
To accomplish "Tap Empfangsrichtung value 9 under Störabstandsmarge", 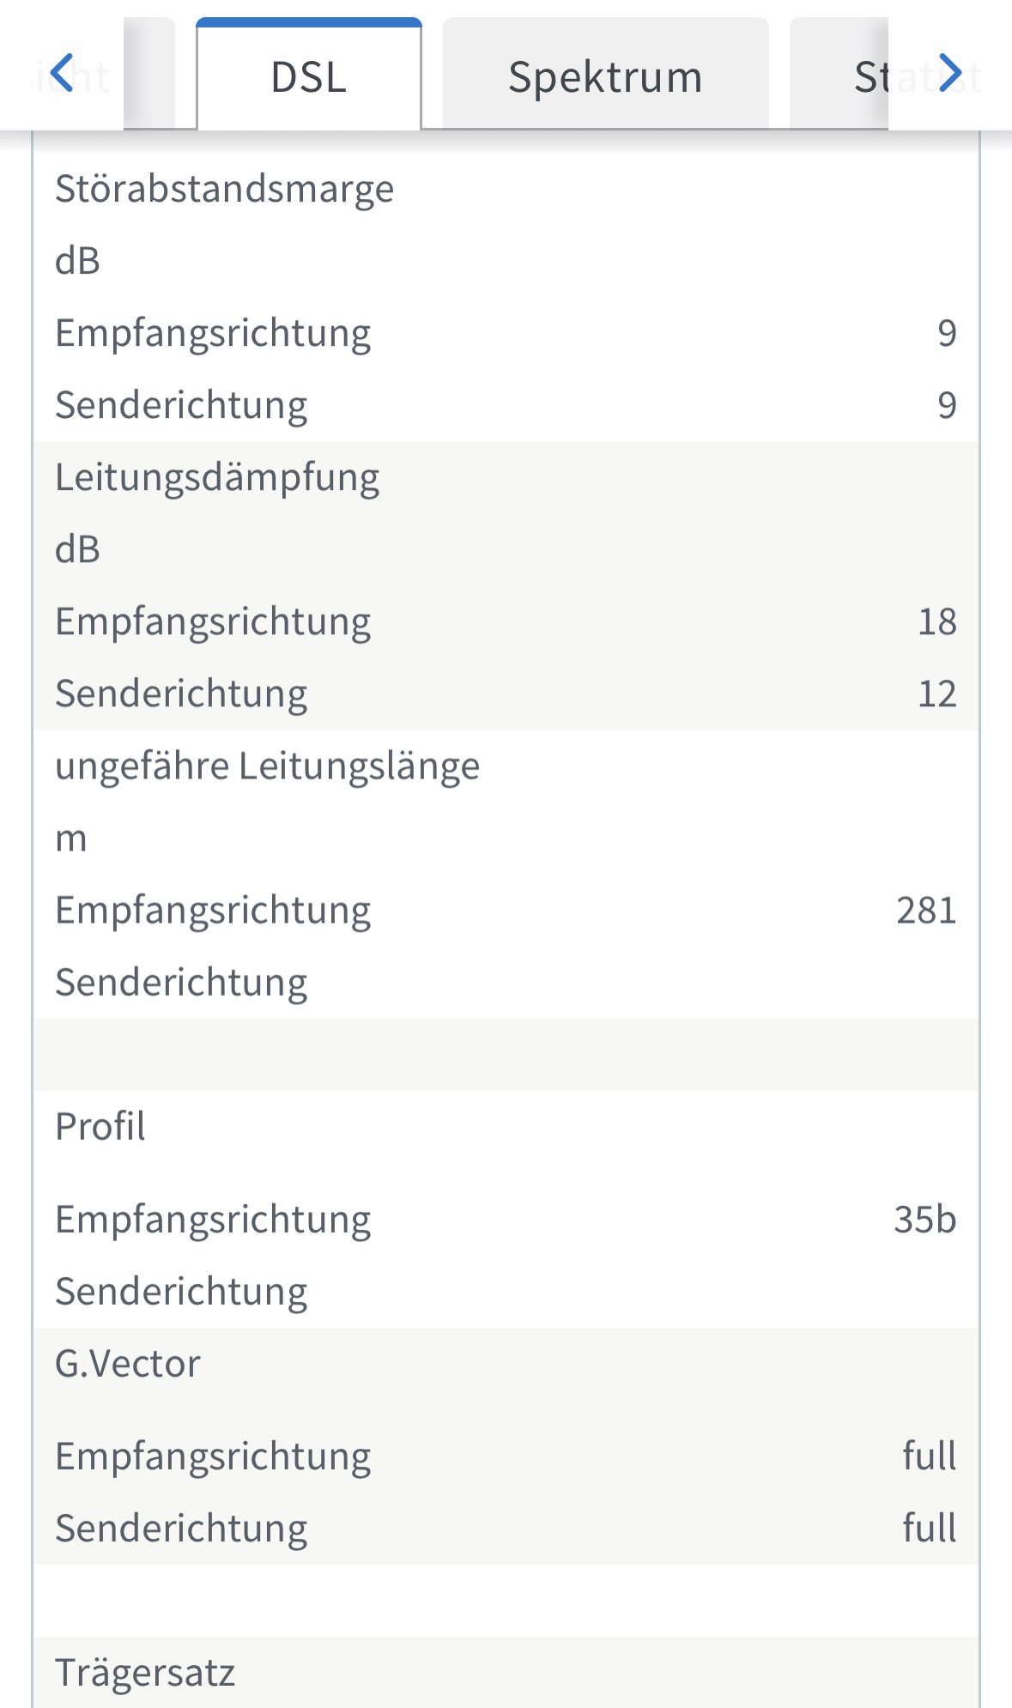I will 947,333.
